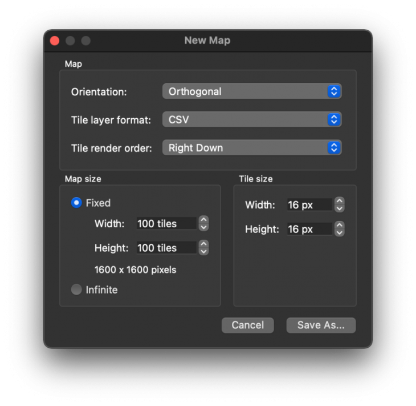Open the Tile layer format dropdown
Viewport: 416px width, 406px height.
pos(252,120)
